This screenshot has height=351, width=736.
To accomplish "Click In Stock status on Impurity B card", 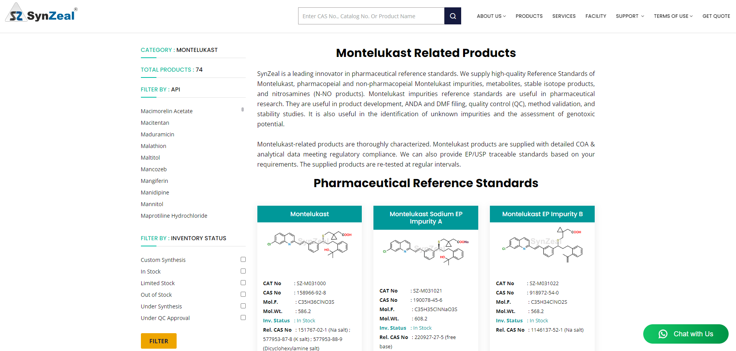I will point(539,321).
